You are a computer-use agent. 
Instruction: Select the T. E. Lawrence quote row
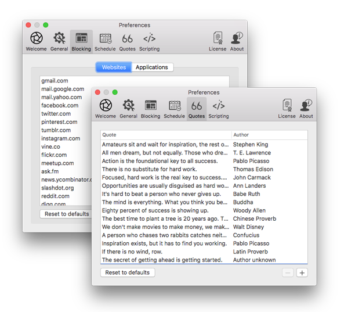coord(204,153)
